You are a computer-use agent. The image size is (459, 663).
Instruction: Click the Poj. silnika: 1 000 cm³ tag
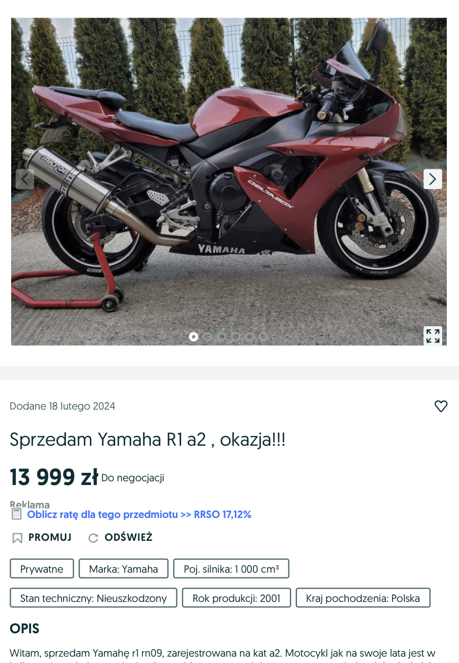(x=232, y=568)
